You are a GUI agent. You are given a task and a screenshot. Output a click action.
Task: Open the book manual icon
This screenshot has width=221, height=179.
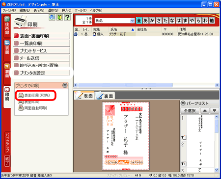52,17
